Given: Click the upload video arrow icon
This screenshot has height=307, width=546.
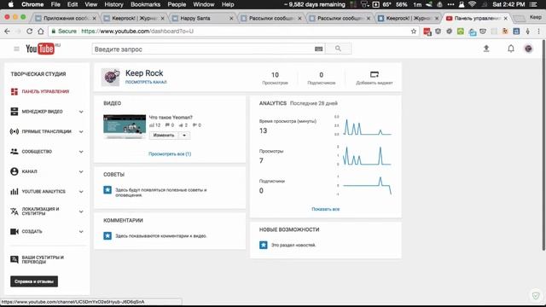Looking at the screenshot, I should (x=486, y=49).
